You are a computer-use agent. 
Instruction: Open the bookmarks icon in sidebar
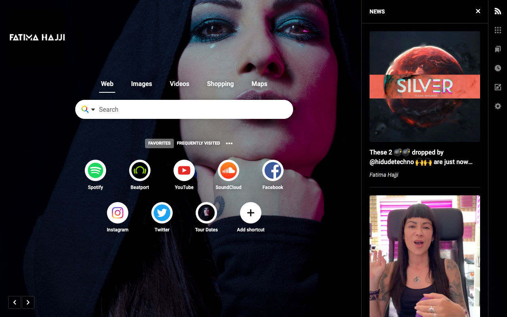point(498,49)
